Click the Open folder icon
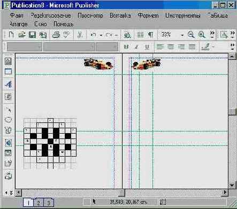 22,35
